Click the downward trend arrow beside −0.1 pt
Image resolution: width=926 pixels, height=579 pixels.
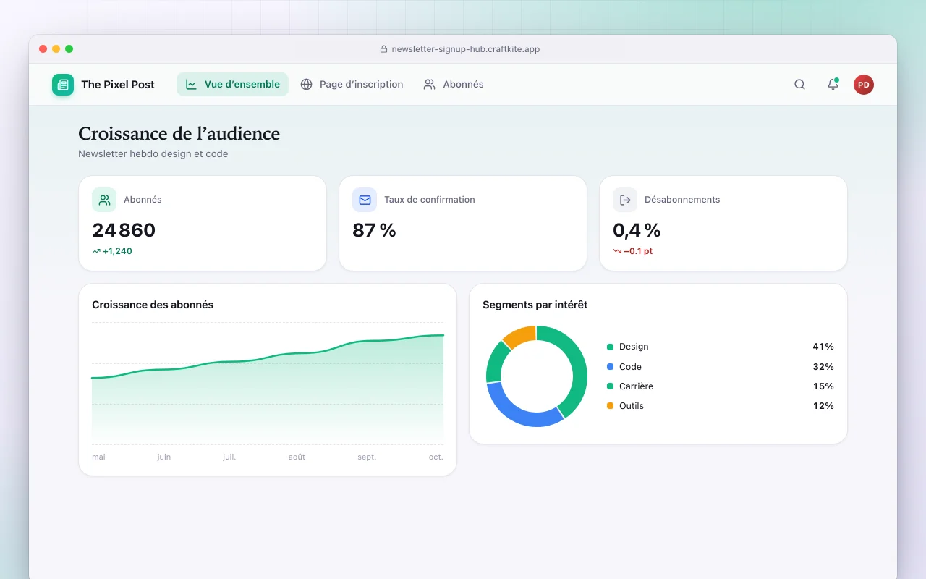pos(617,251)
